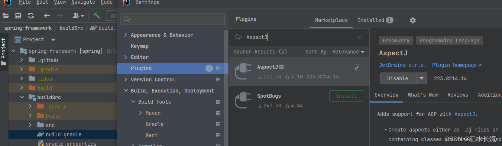502x146 pixels.
Task: Clear the plugin search with X
Action: pos(360,37)
